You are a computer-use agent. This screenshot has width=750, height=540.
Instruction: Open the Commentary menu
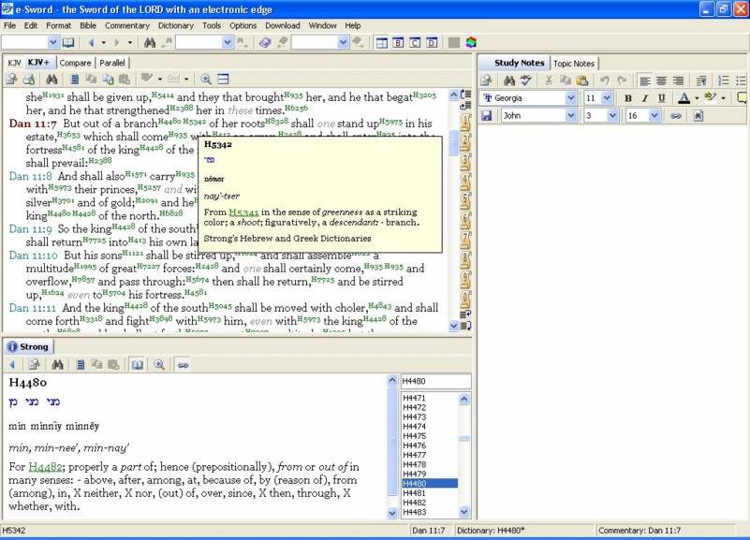coord(126,25)
